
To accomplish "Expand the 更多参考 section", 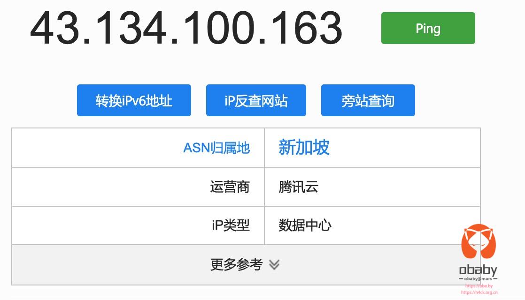I will point(246,264).
